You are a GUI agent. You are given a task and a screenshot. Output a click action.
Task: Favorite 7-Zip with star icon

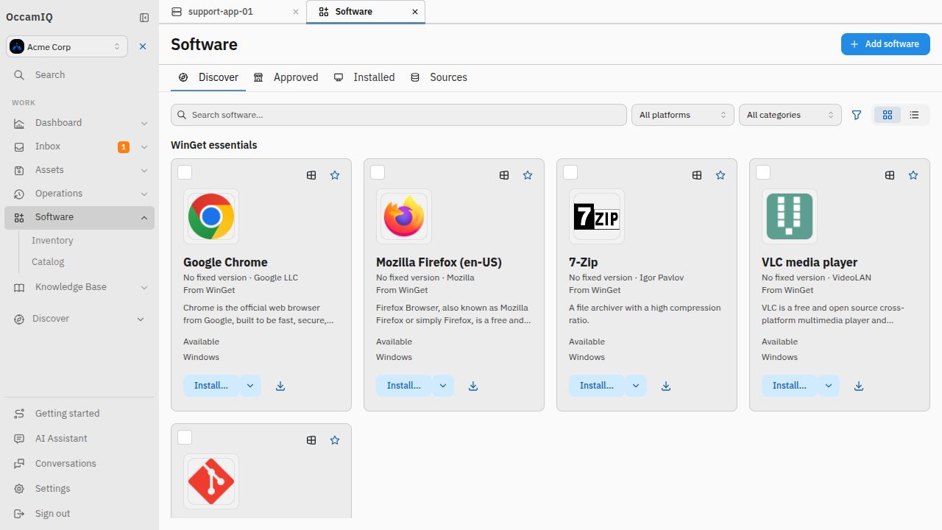pyautogui.click(x=720, y=175)
